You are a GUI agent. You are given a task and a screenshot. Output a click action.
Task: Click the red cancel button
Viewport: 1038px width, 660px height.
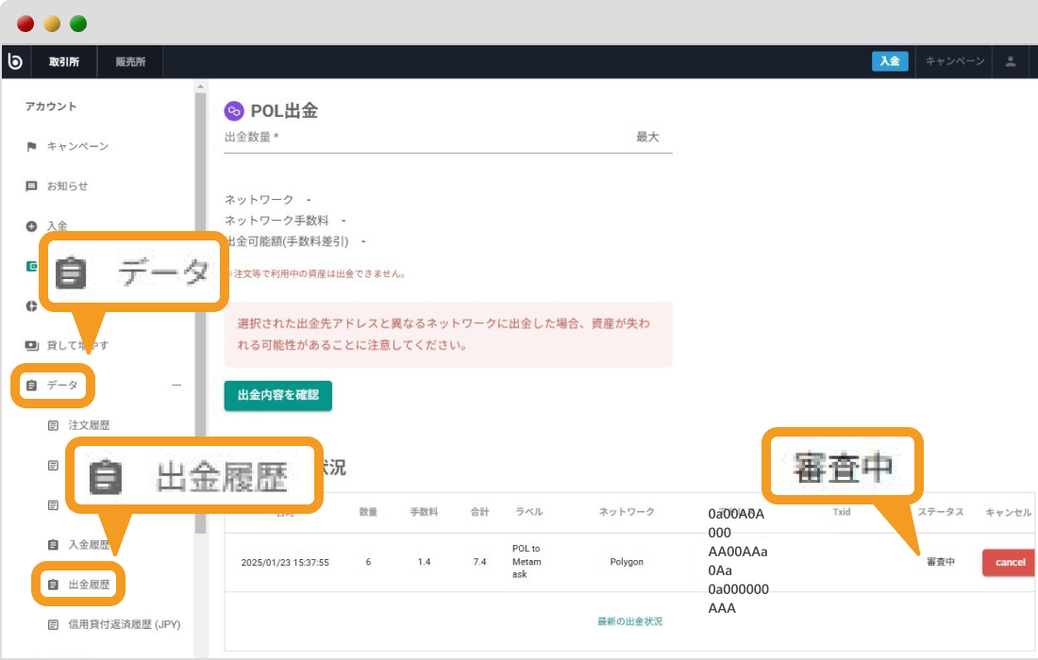coord(1010,562)
